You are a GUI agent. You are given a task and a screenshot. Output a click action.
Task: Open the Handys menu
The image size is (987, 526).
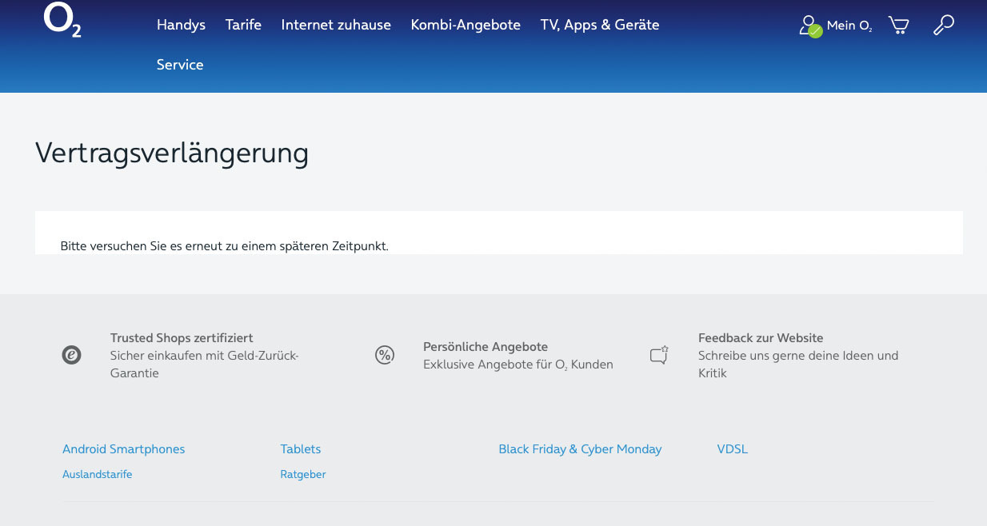pos(181,25)
